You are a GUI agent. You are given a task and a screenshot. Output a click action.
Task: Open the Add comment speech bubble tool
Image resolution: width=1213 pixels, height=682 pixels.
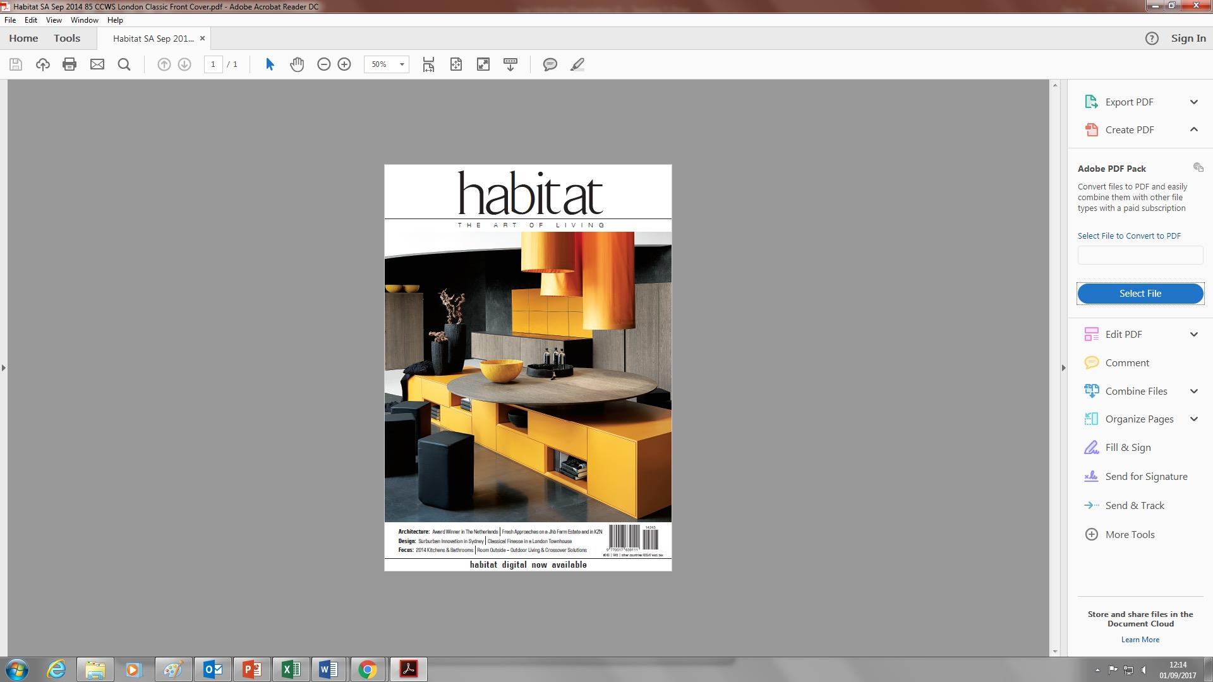pyautogui.click(x=550, y=64)
